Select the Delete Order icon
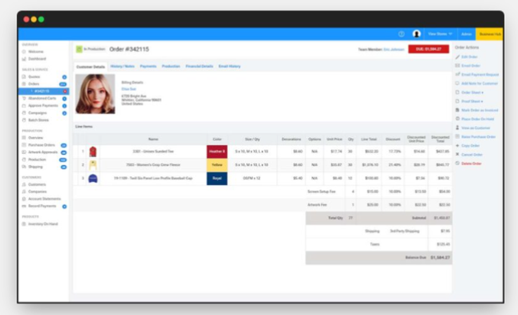 point(457,163)
